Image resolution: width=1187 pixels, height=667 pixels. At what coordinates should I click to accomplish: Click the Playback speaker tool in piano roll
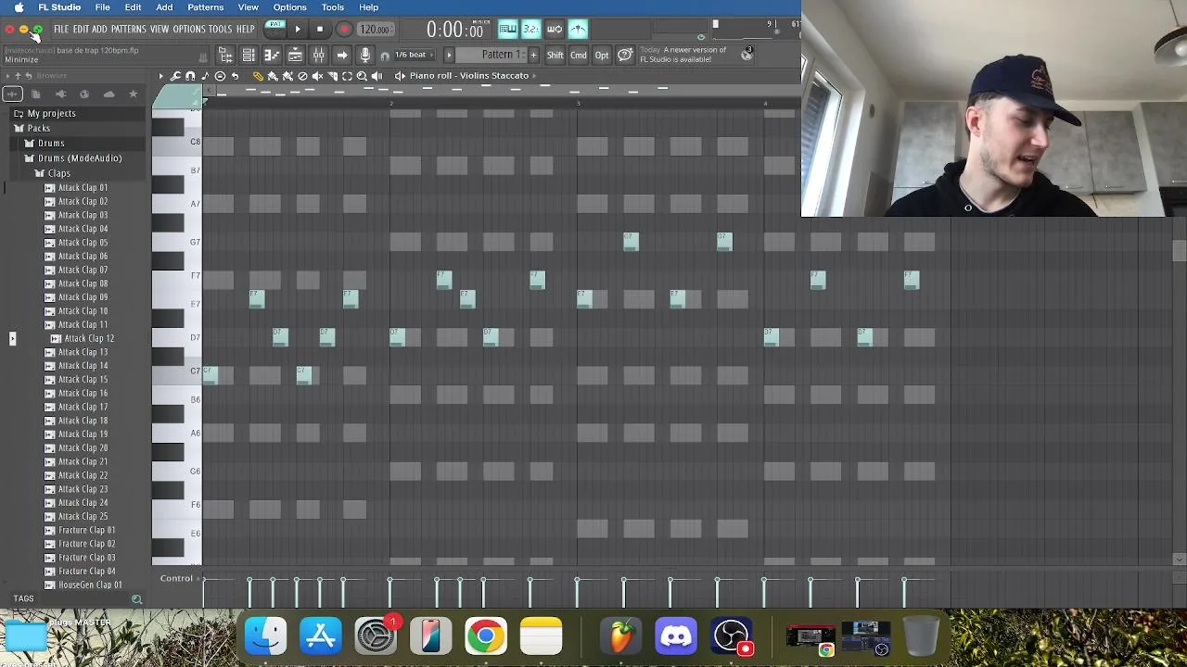(x=377, y=76)
